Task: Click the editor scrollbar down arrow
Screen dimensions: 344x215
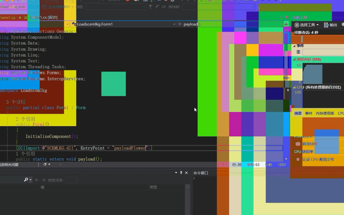Action: click(x=286, y=159)
